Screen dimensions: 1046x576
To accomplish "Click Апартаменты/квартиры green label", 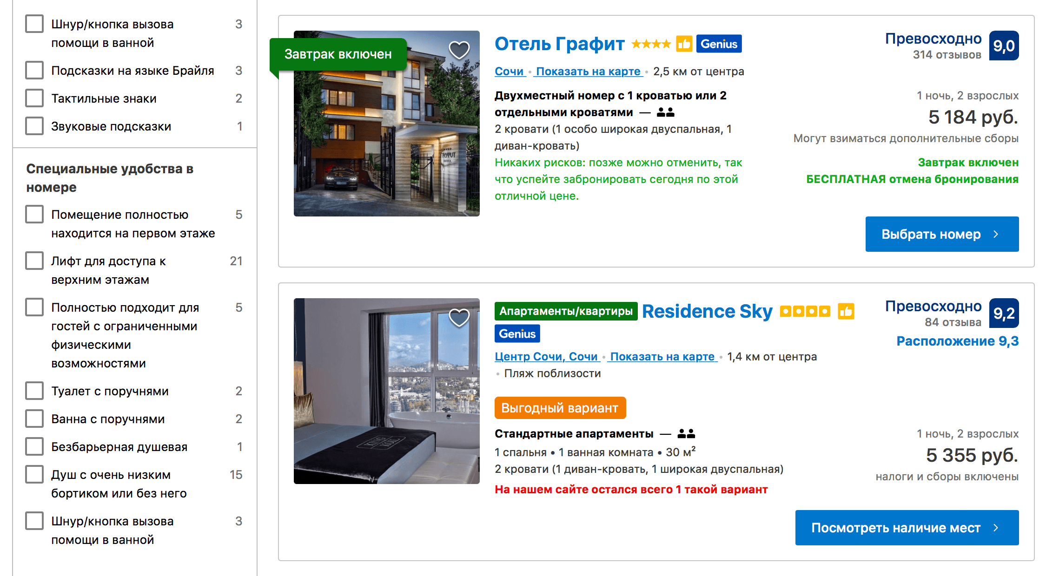I will [x=566, y=311].
